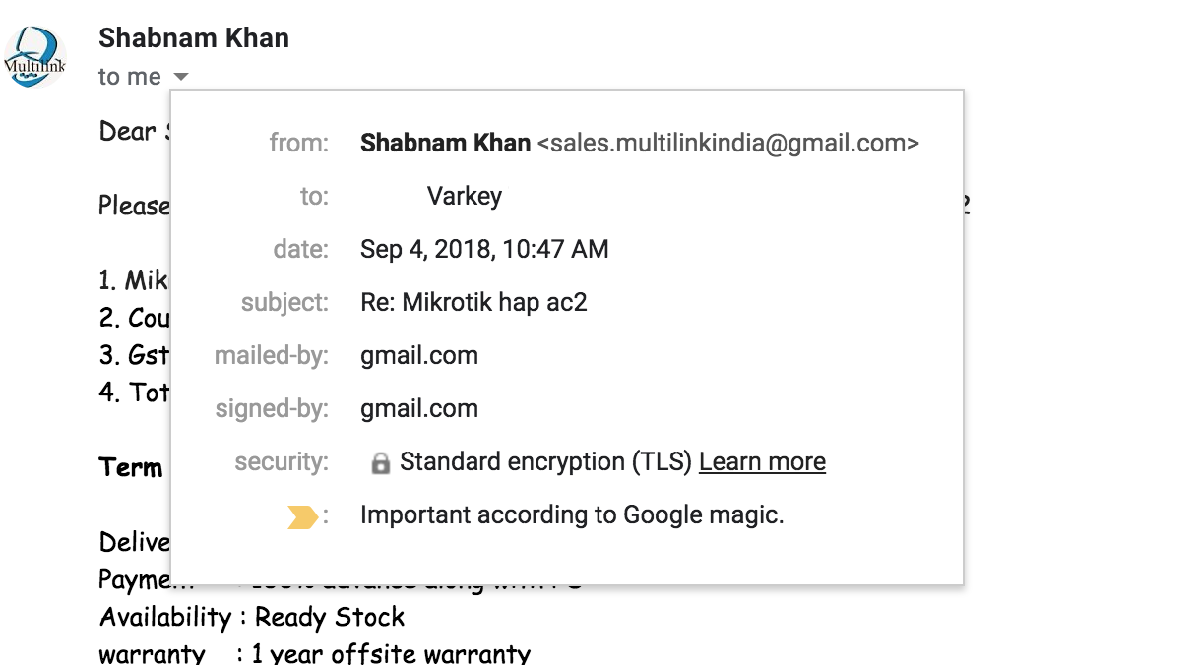Click the "1 year offsite warranty" line
The image size is (1199, 665).
tap(390, 653)
